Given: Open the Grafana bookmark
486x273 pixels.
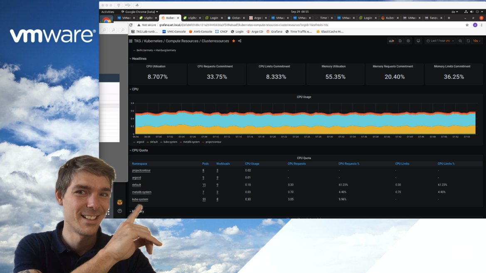Looking at the screenshot, I should click(x=274, y=32).
